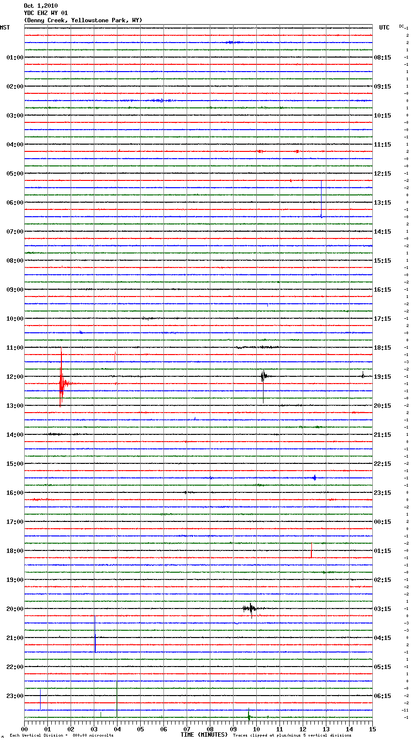Click the UTC time label '13:15'
Screen dimensions: 411x742
coord(382,203)
